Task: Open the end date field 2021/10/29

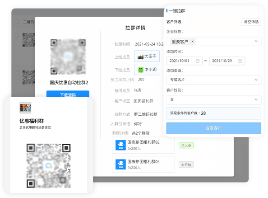Action: 227,61
